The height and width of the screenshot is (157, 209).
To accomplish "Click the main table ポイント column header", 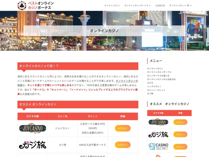I will coord(93,116).
